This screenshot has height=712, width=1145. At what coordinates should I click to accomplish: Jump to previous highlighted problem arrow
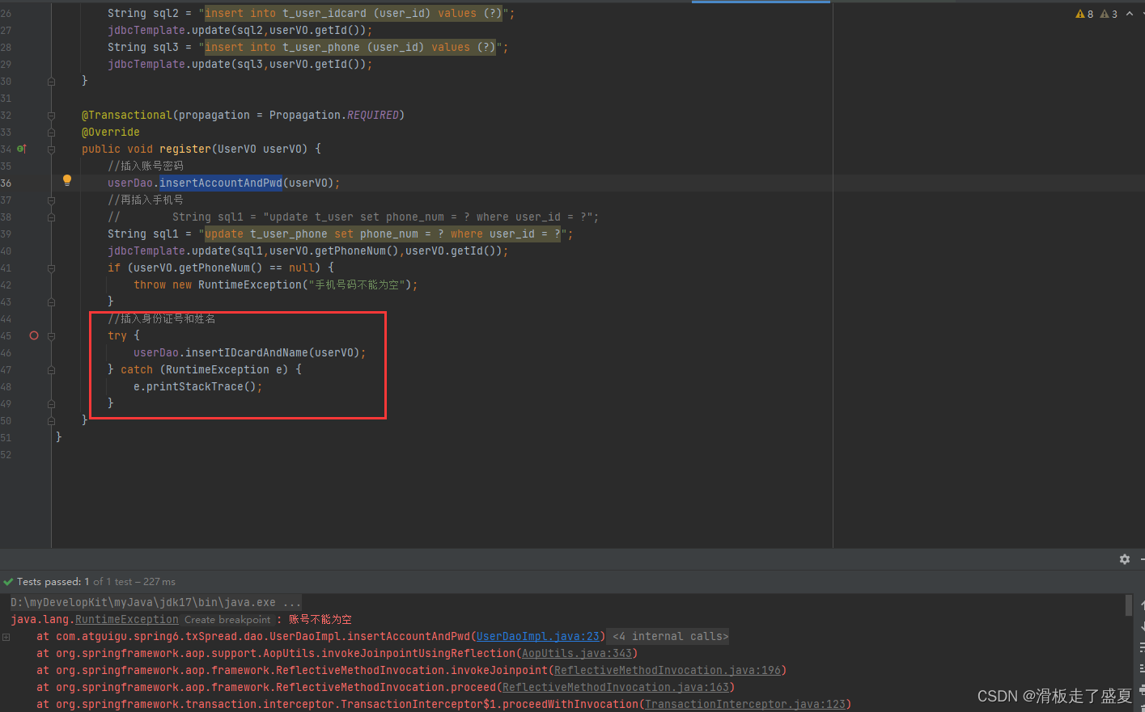pos(1130,14)
